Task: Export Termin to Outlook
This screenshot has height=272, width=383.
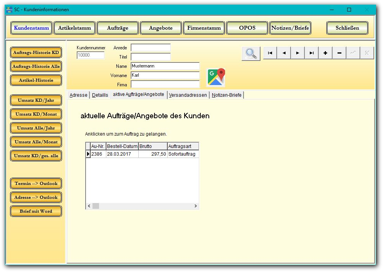Action: click(x=36, y=184)
